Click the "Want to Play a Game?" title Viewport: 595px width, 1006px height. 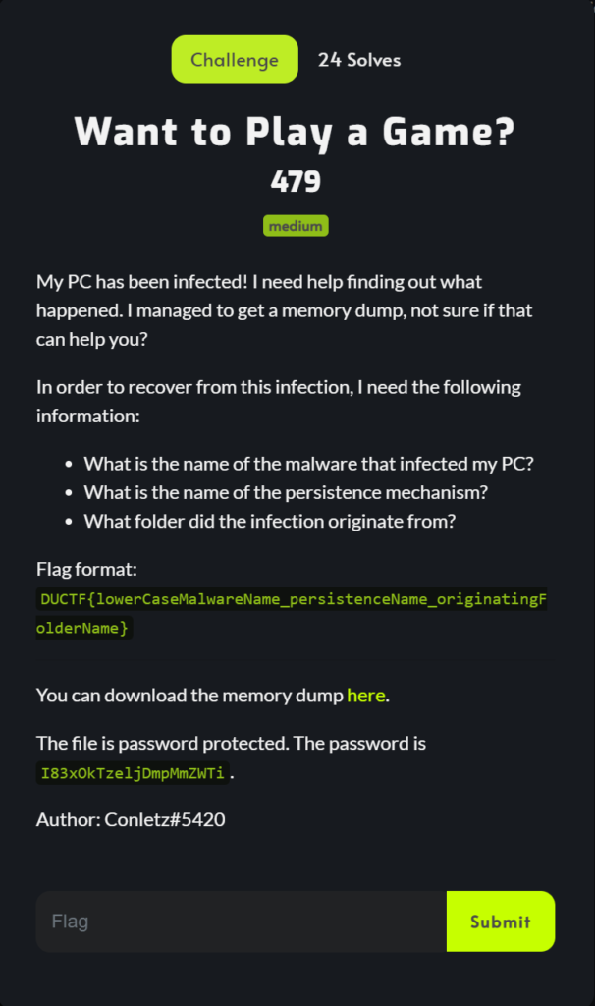(296, 132)
